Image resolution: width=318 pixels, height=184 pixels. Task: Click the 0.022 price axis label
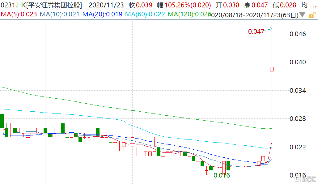[298, 147]
